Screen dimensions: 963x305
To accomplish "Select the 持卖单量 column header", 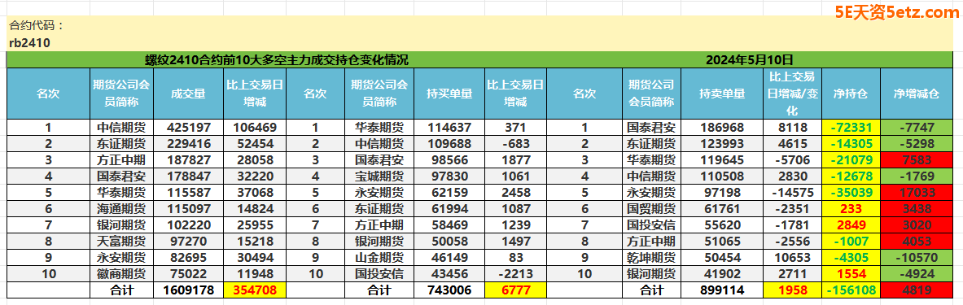I will tap(721, 94).
